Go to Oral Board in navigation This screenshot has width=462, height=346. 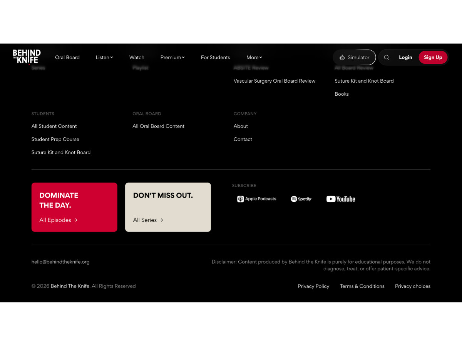[67, 57]
